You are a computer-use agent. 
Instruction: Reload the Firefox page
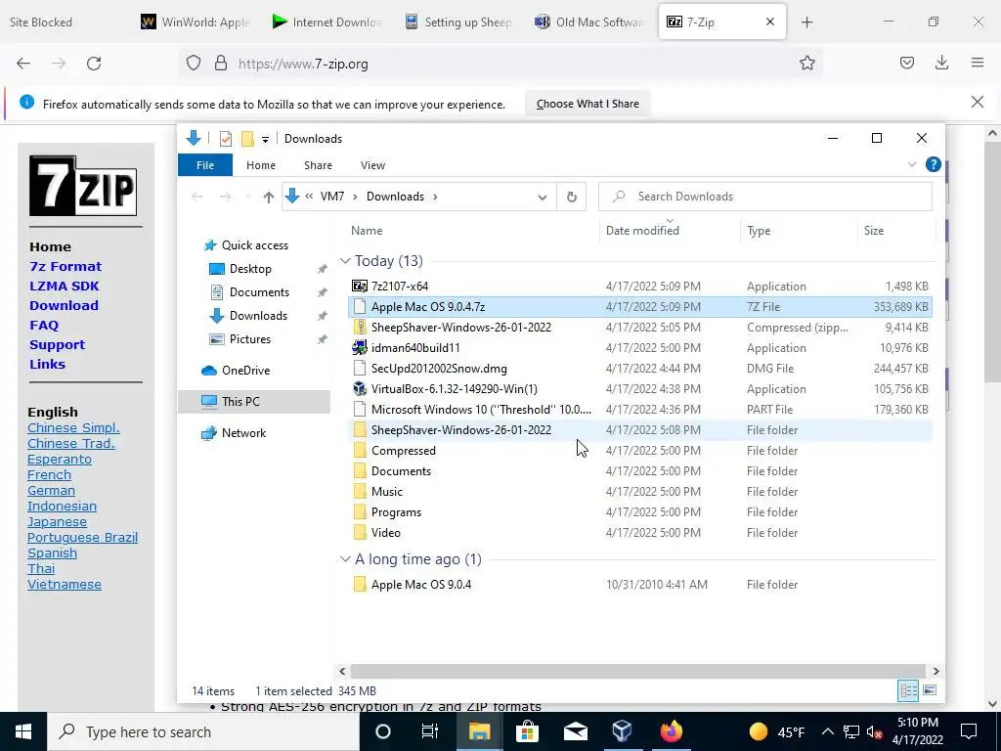click(94, 64)
